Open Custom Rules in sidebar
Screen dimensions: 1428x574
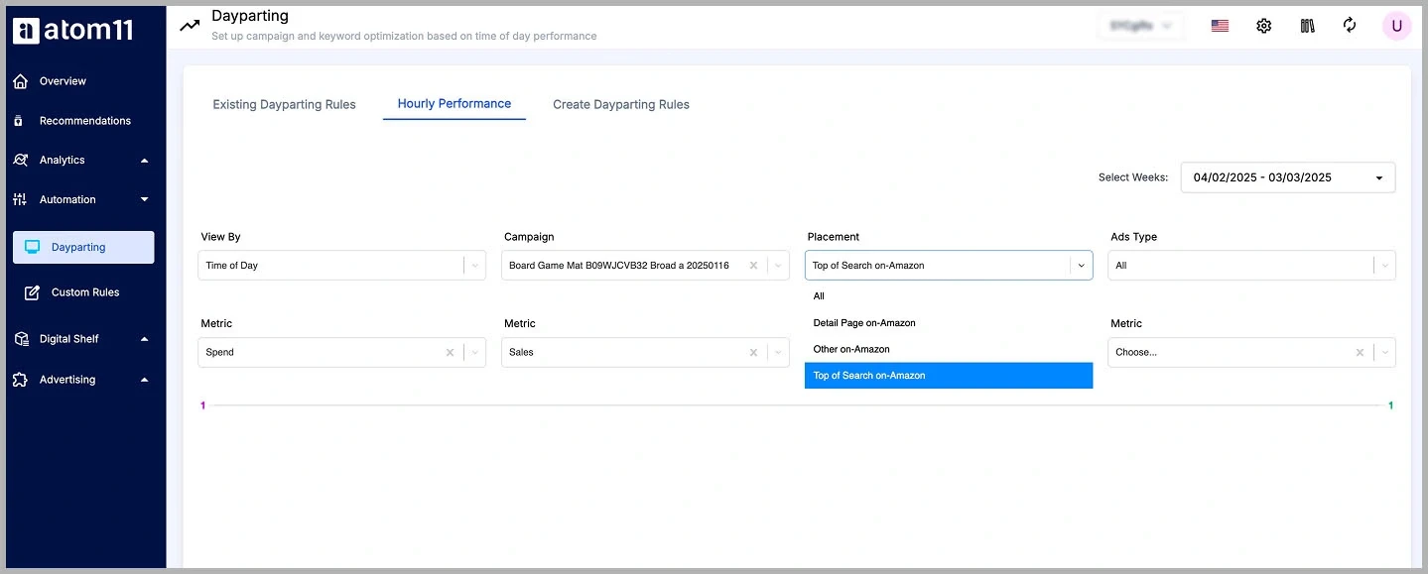[x=85, y=292]
